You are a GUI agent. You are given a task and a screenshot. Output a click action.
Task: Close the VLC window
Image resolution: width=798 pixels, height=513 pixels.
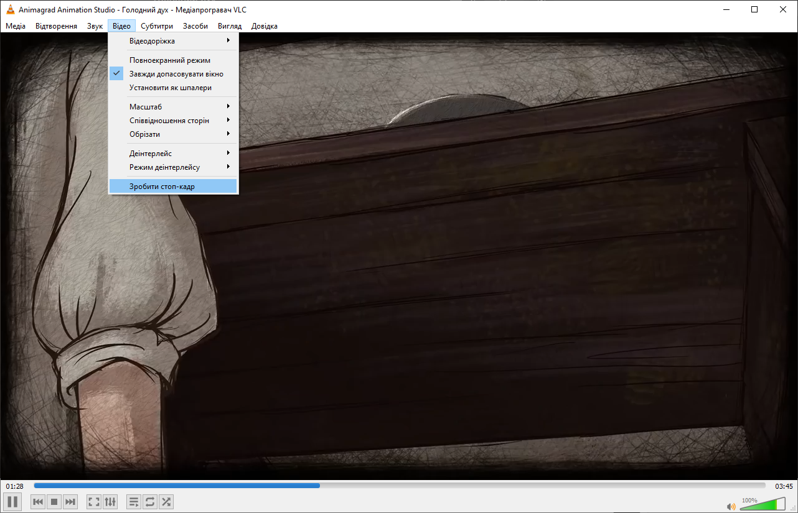(x=783, y=9)
